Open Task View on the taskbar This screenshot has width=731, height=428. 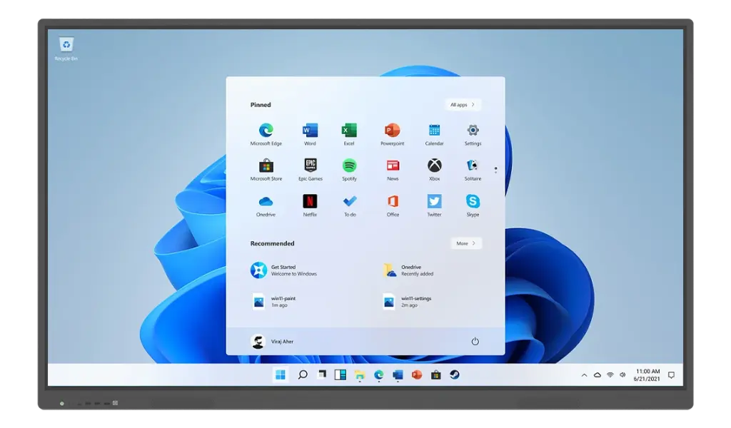pos(322,374)
